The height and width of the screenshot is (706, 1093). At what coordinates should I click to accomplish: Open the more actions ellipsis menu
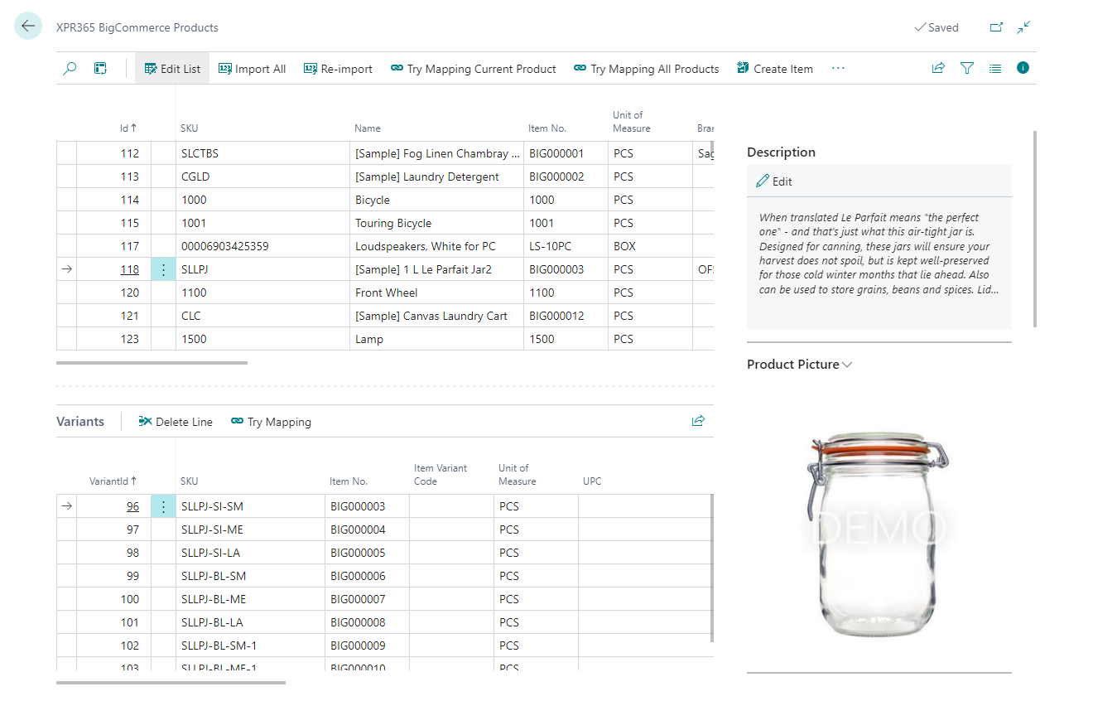[x=838, y=69]
